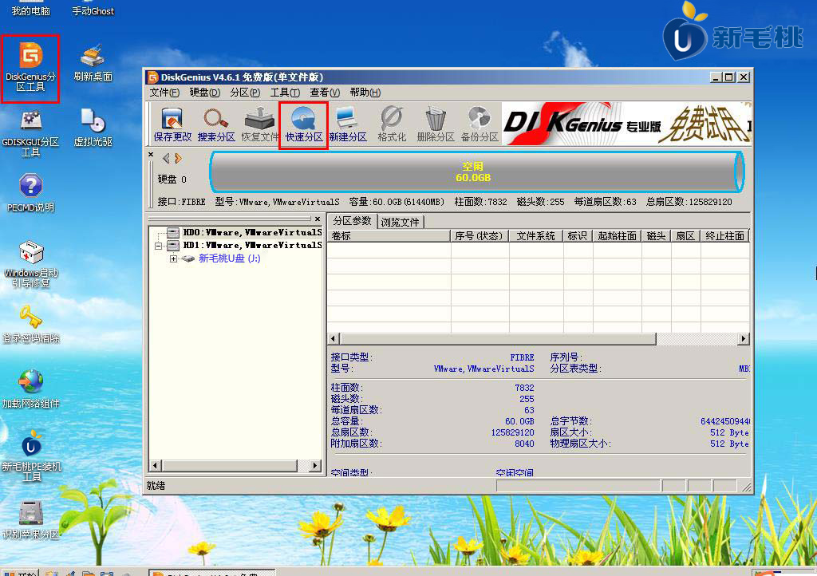The width and height of the screenshot is (817, 576).
Task: Click the 文件系统 column header
Action: pyautogui.click(x=535, y=236)
